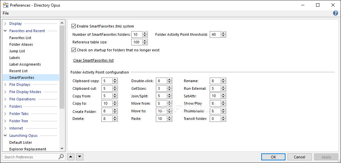Decrease Reference table size spinner
Image resolution: width=341 pixels, height=163 pixels.
coord(145,44)
